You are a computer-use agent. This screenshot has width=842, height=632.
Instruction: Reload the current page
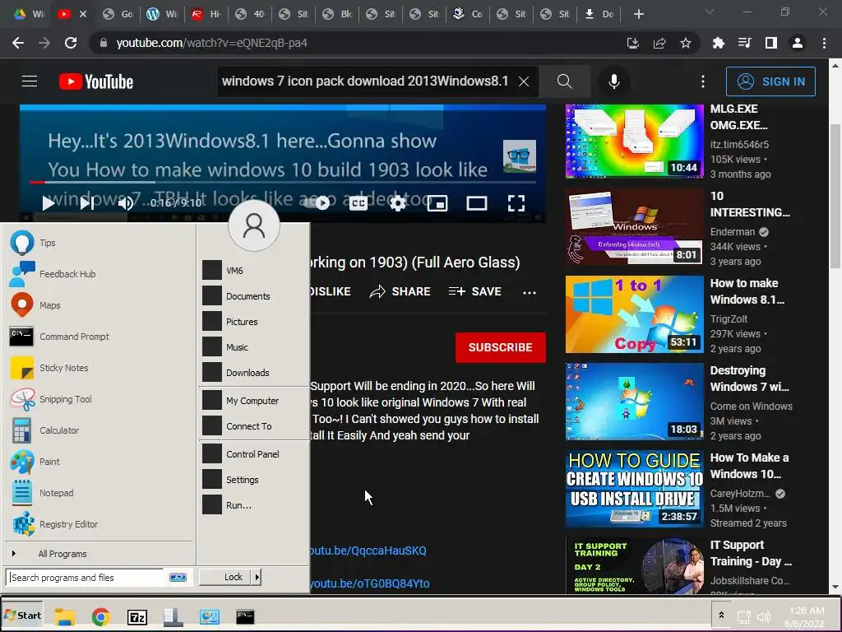(71, 43)
